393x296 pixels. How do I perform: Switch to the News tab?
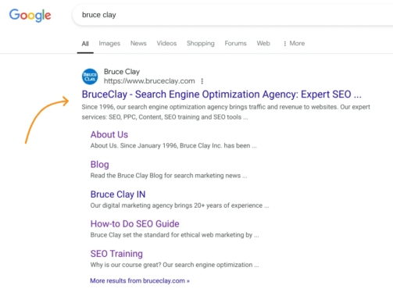[x=138, y=43]
